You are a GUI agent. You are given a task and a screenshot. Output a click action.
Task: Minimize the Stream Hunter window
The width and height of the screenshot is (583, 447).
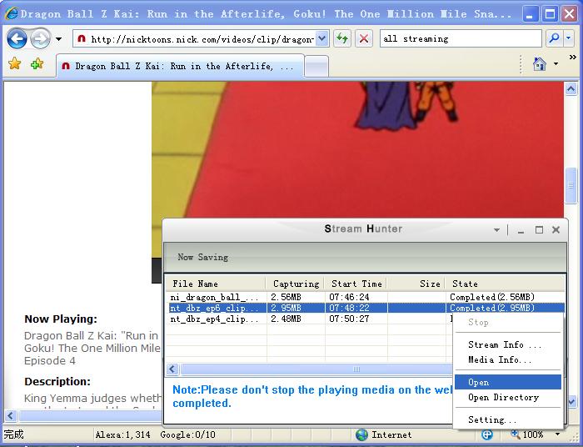(x=521, y=230)
